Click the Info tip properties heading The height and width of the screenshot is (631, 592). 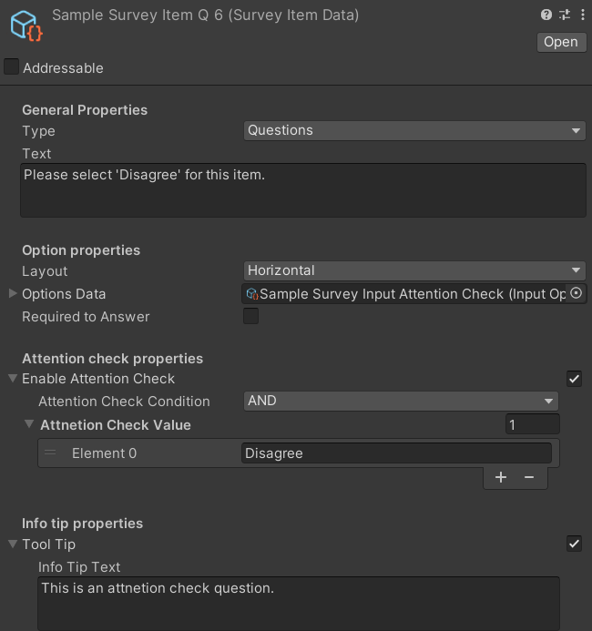tap(82, 524)
